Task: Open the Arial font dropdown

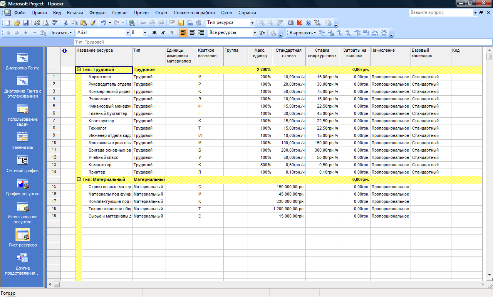Action: 127,33
